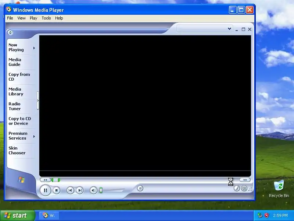Click the overlapping-squares icon at bottom right

244,188
